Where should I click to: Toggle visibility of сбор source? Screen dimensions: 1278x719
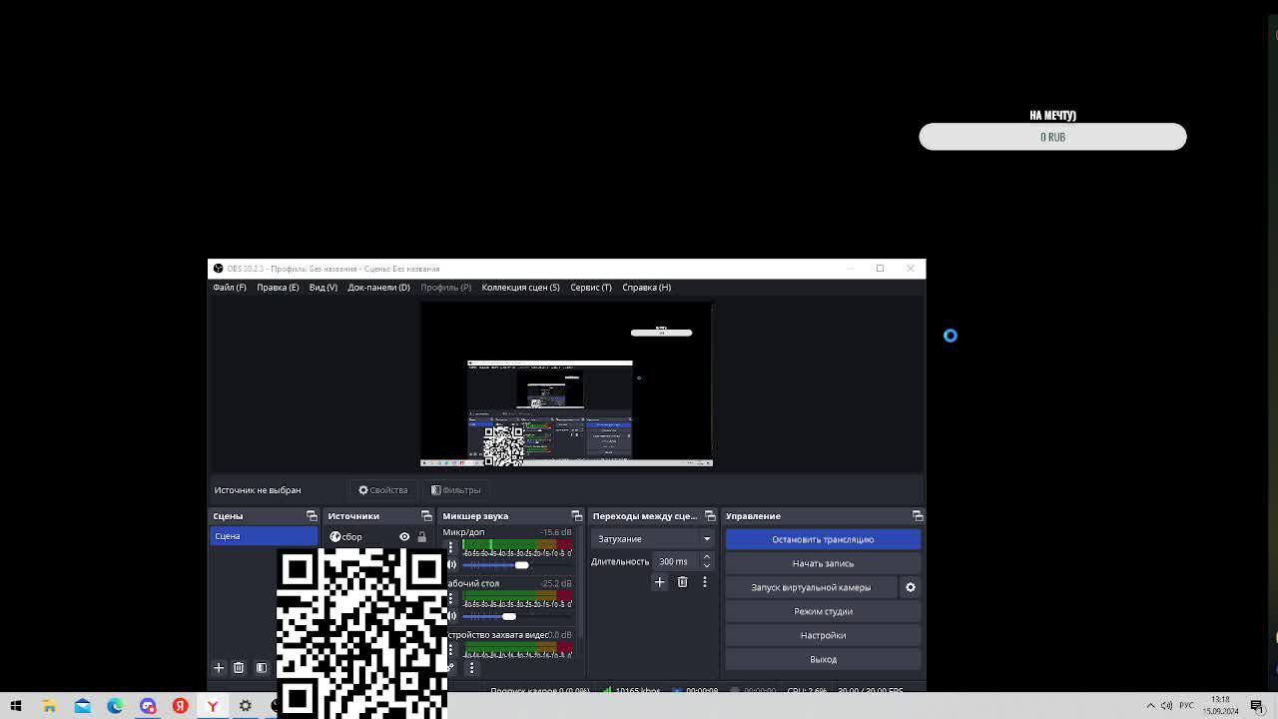(404, 537)
